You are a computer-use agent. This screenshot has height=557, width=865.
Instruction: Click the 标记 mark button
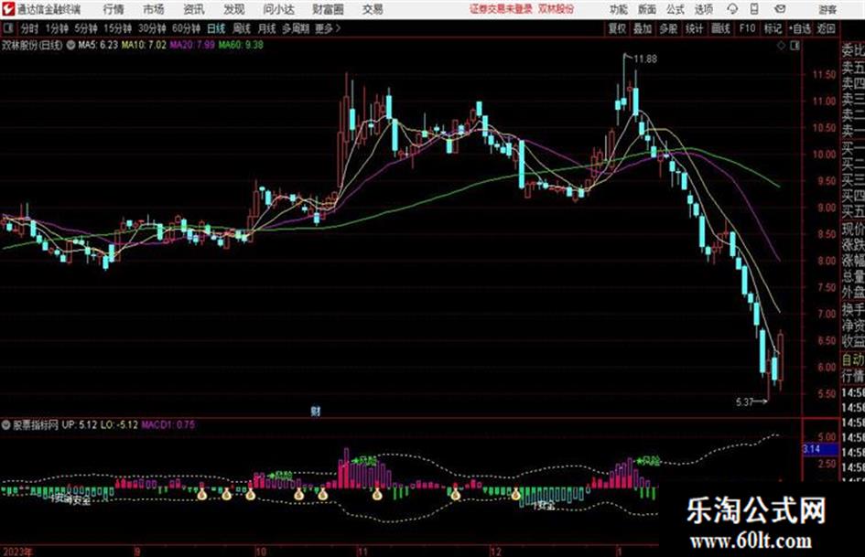point(773,28)
